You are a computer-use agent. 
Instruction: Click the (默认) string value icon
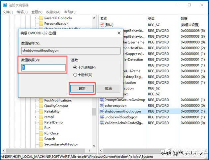point(102,25)
